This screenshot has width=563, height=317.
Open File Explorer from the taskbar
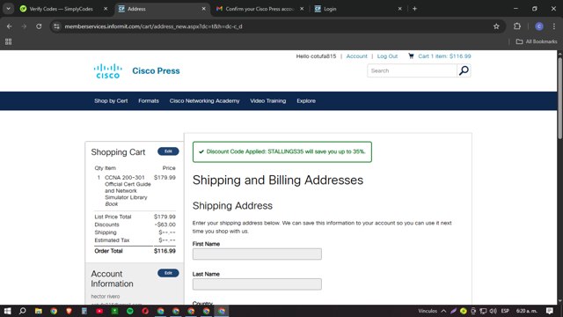click(39, 311)
